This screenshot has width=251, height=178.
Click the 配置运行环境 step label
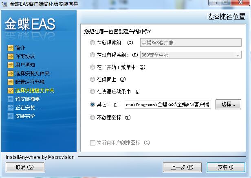[x=30, y=82]
